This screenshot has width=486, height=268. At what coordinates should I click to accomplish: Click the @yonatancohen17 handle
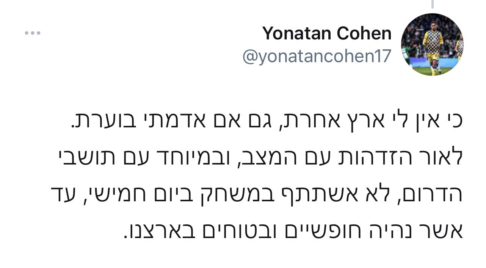tap(317, 56)
